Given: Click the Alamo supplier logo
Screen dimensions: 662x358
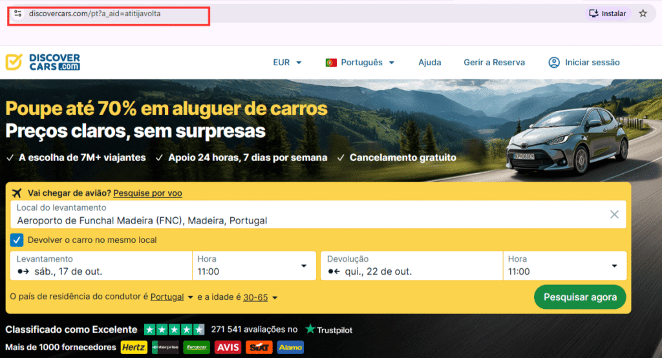Looking at the screenshot, I should click(x=290, y=348).
